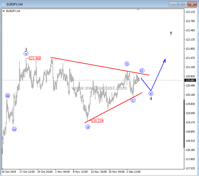Select the circled 'a' wave label
The image size is (199, 176).
point(88,127)
